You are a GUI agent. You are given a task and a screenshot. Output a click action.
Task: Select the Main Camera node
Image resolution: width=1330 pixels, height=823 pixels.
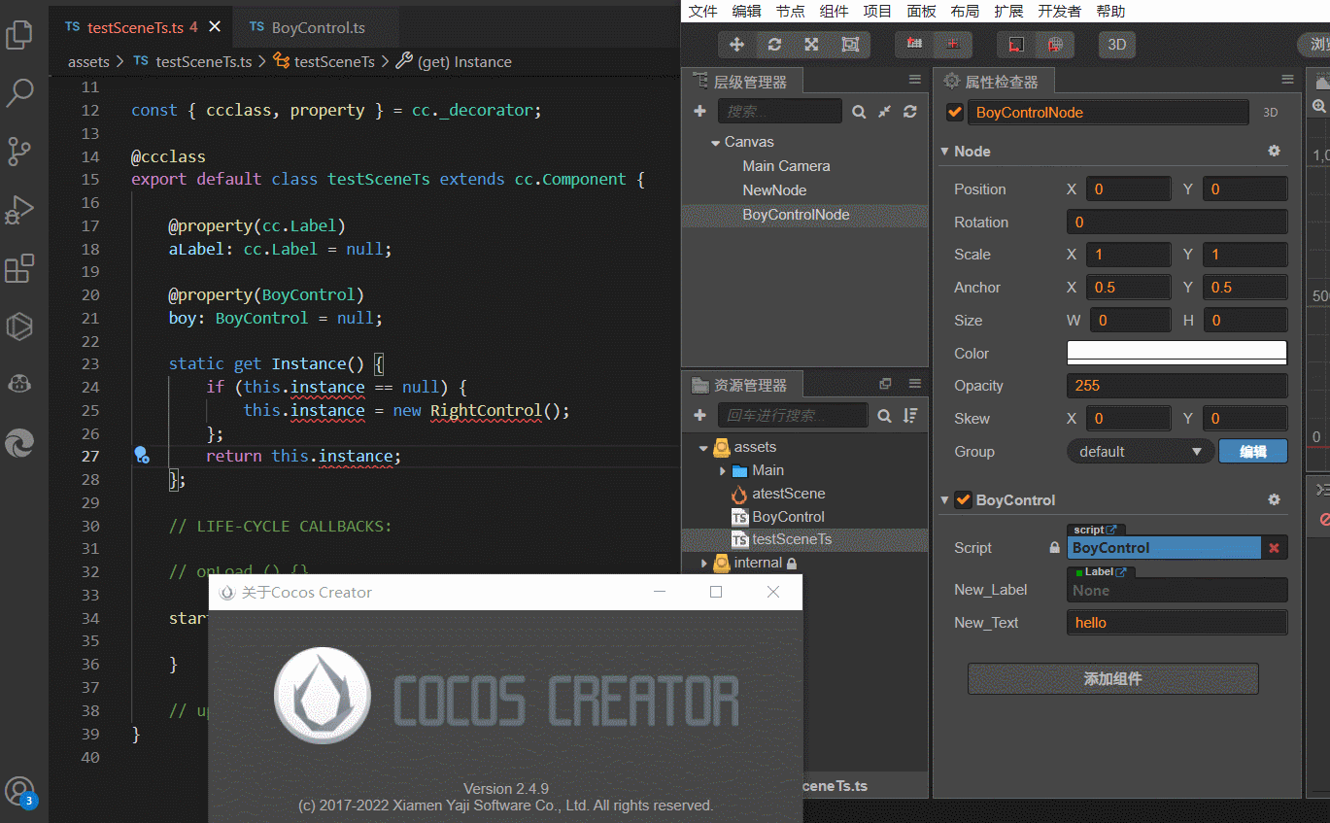pyautogui.click(x=786, y=166)
